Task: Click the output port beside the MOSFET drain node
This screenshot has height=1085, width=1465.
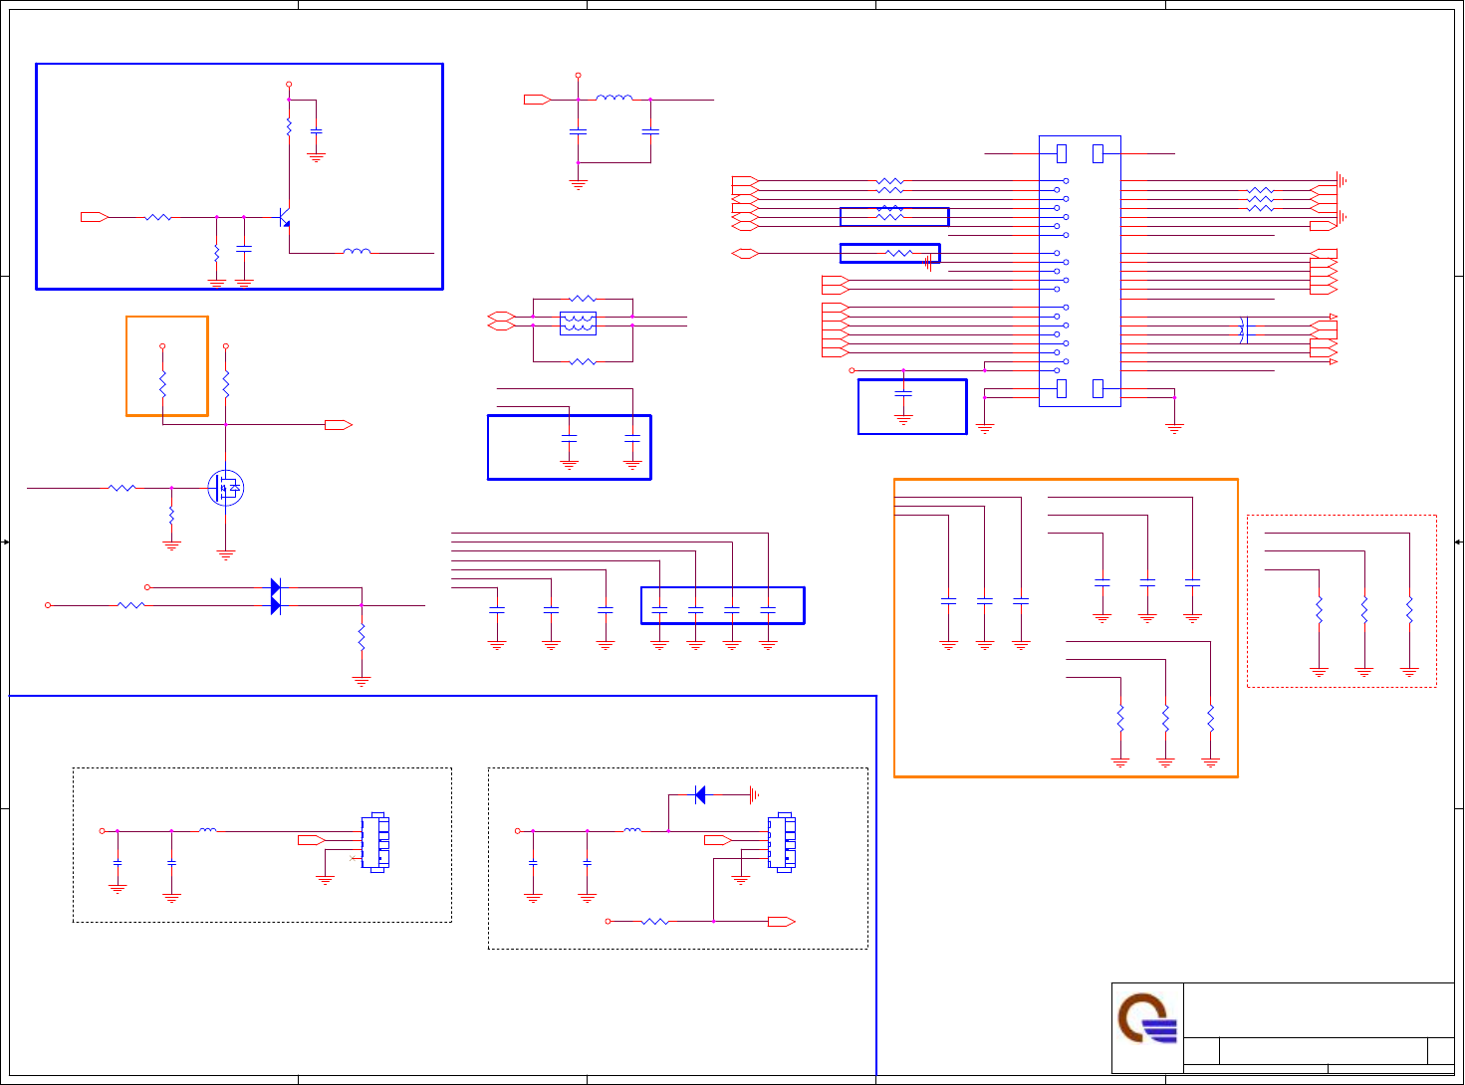Action: click(339, 425)
